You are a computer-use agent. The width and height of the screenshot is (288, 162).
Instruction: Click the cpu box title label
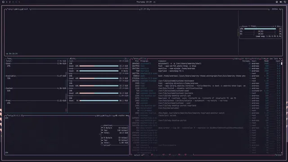(x=9, y=9)
